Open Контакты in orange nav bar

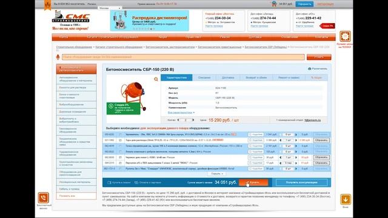(x=321, y=37)
